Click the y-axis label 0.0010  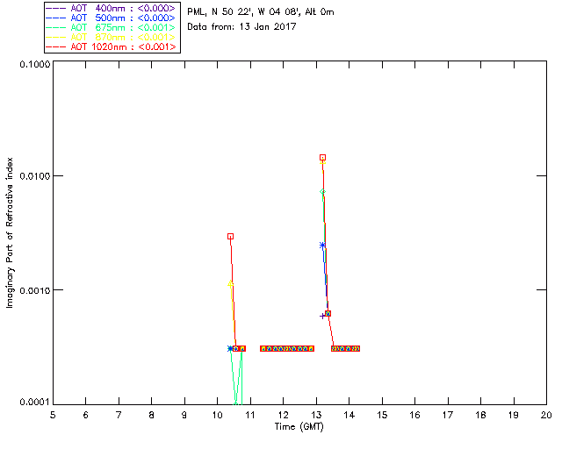click(34, 290)
